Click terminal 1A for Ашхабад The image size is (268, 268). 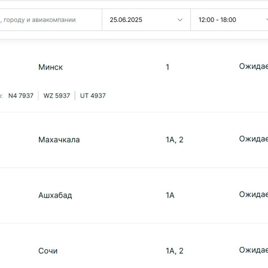[x=170, y=196]
